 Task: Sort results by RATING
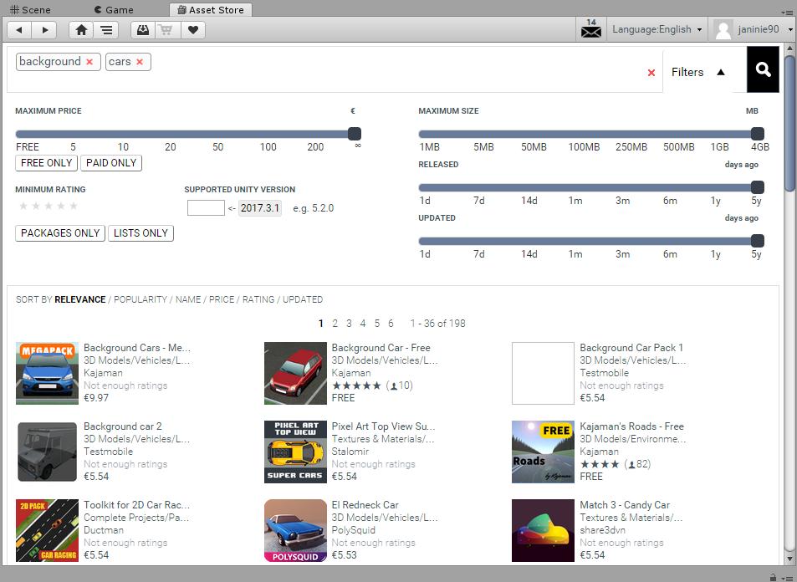[x=258, y=299]
